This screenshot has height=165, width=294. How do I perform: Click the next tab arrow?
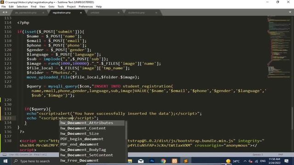point(6,12)
